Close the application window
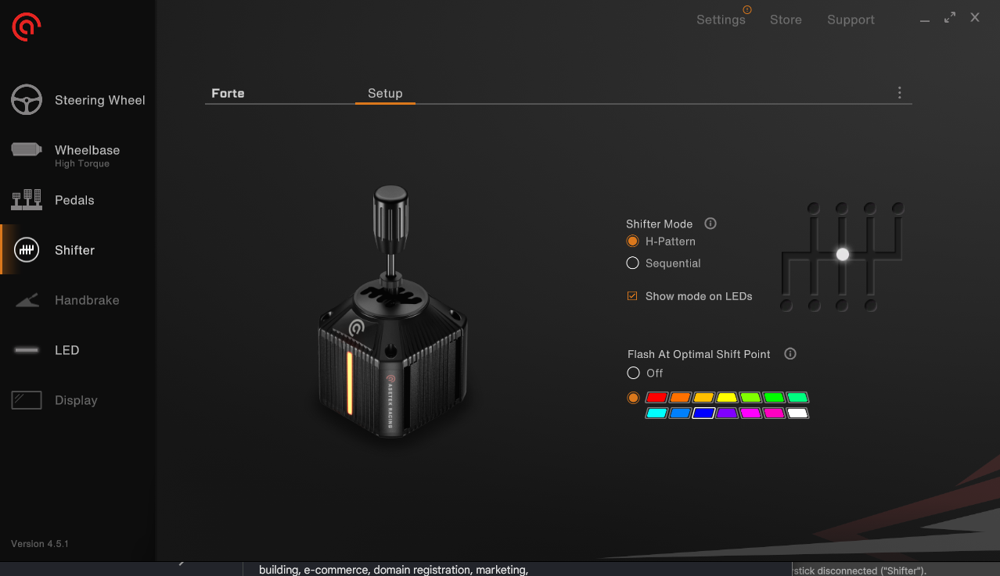This screenshot has height=576, width=1000. 975,17
